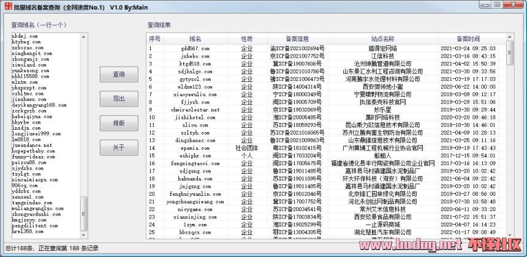Select hbcsqcs.com result row

click(325, 232)
